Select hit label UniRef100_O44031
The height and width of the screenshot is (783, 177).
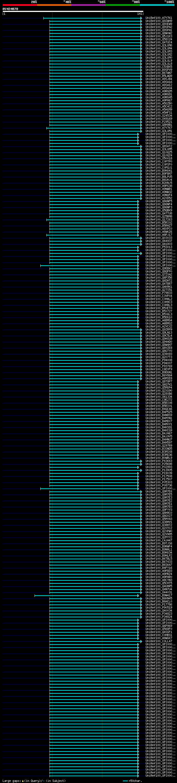click(158, 592)
